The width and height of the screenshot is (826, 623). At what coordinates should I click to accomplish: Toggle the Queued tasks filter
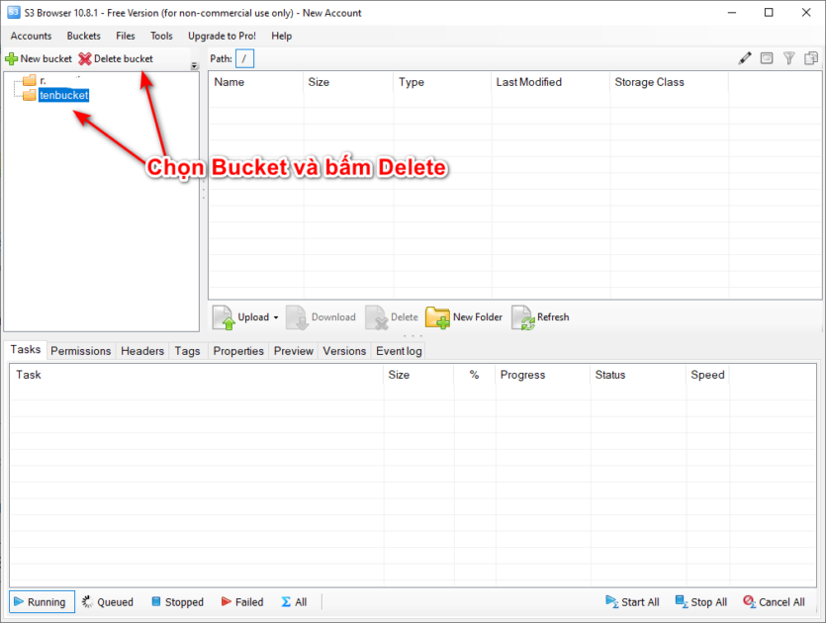[108, 602]
